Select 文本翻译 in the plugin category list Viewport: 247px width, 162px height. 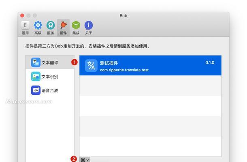coord(50,62)
